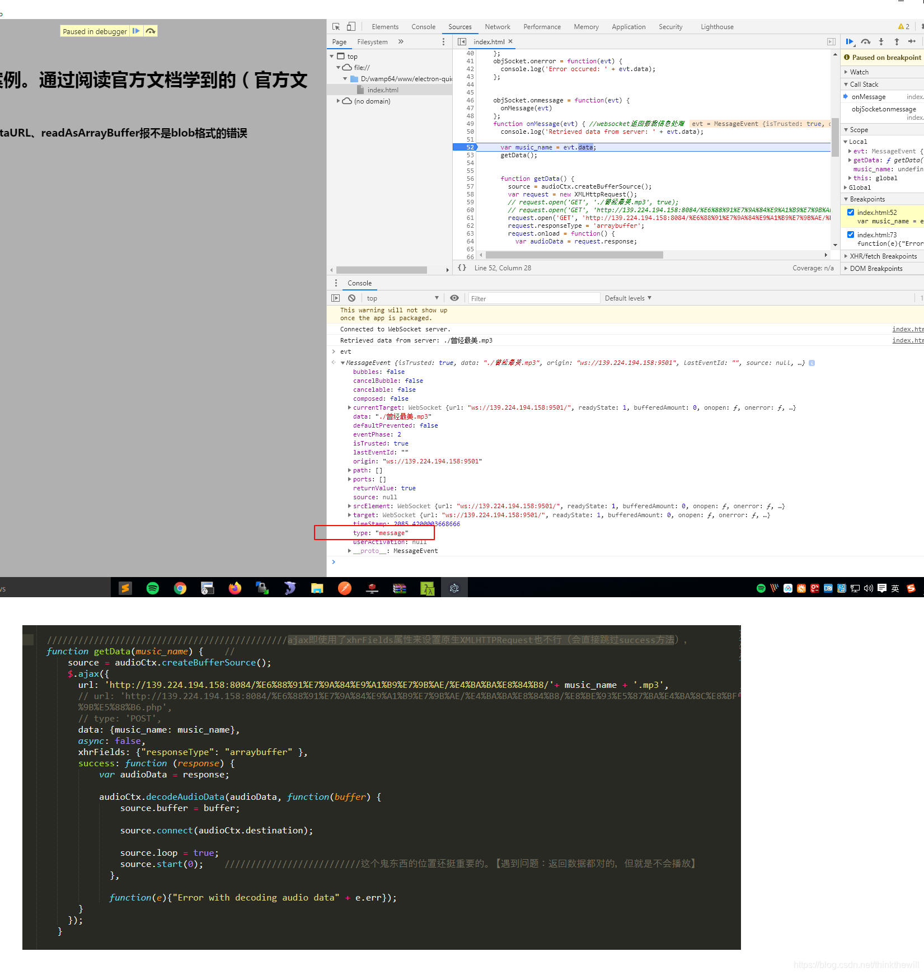This screenshot has height=975, width=924.
Task: Expand the currentTarget WebSocket object
Action: point(349,407)
